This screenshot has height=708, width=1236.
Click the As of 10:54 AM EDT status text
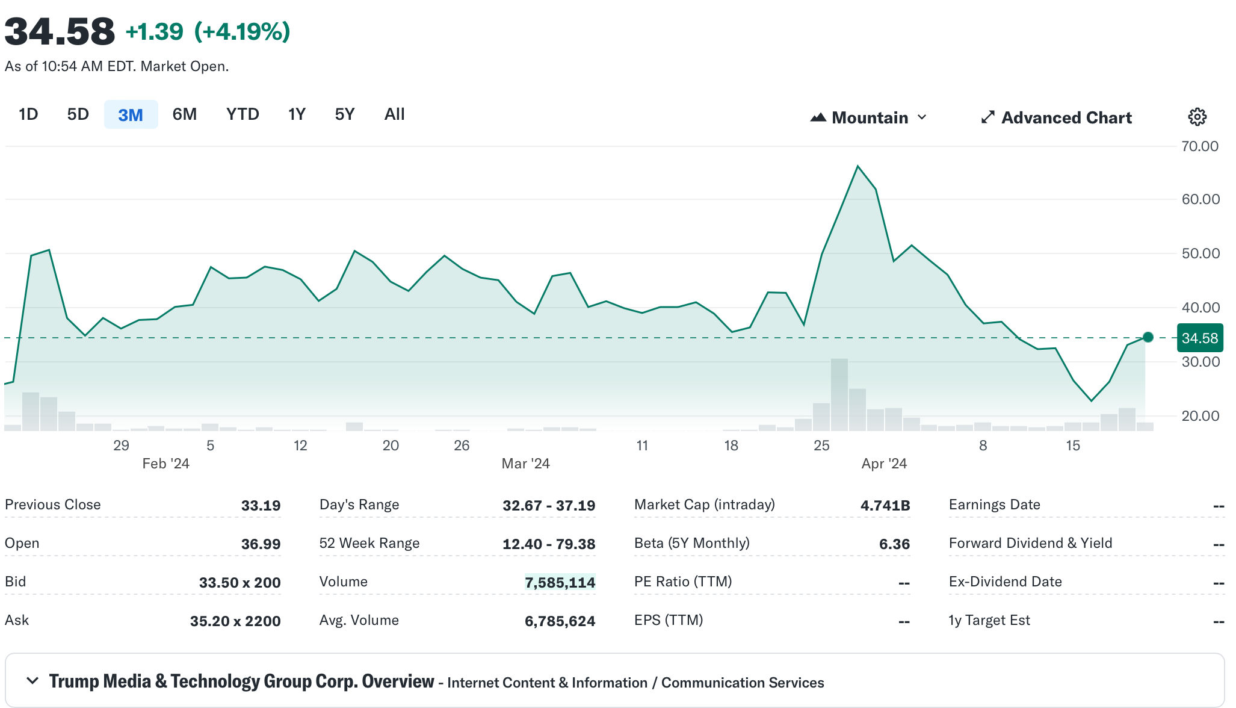pyautogui.click(x=117, y=66)
